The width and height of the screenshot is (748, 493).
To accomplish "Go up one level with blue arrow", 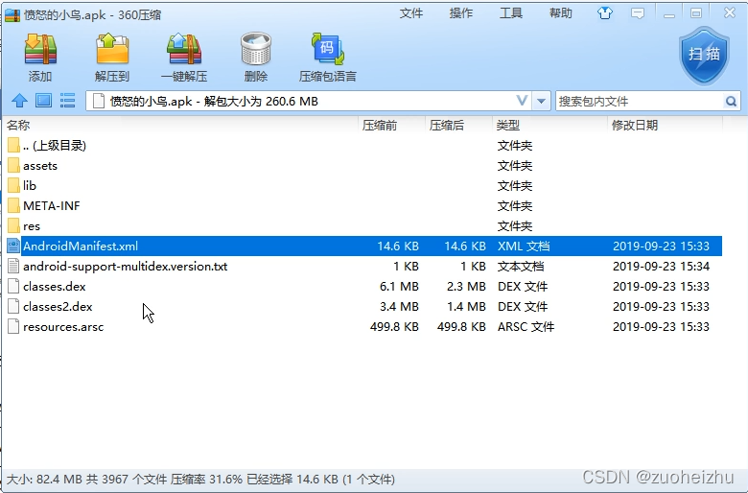I will coord(19,101).
